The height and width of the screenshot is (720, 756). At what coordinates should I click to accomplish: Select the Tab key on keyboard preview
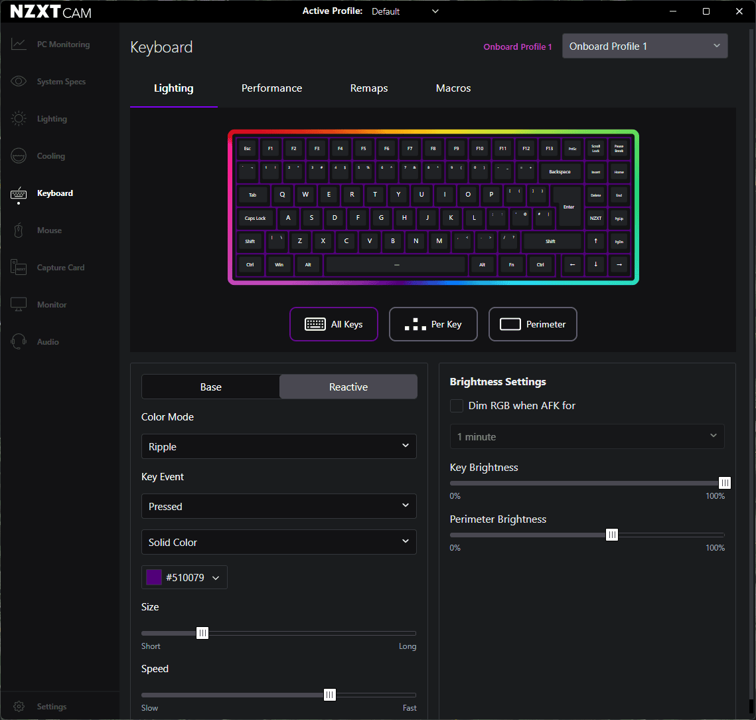tap(253, 195)
